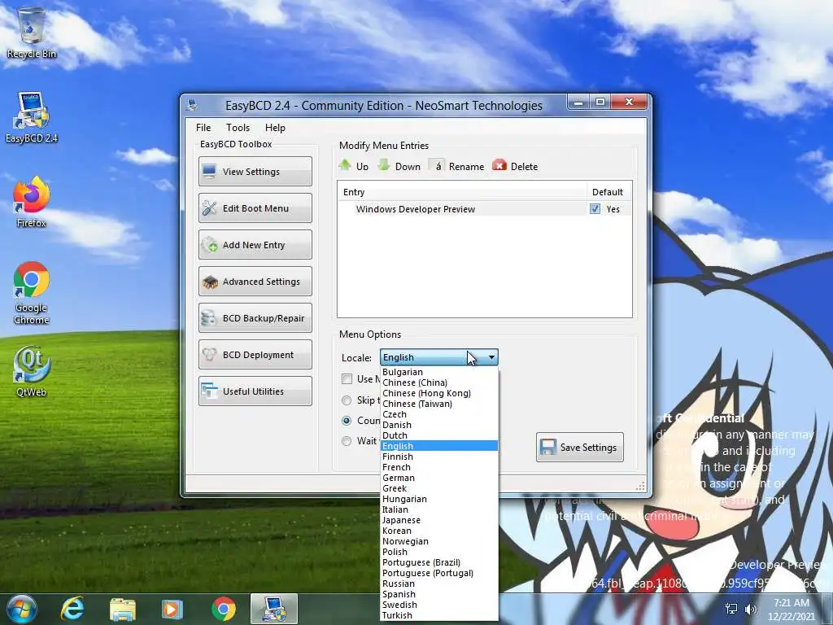This screenshot has width=833, height=625.
Task: Choose Japanese from the locale list
Action: coord(438,520)
